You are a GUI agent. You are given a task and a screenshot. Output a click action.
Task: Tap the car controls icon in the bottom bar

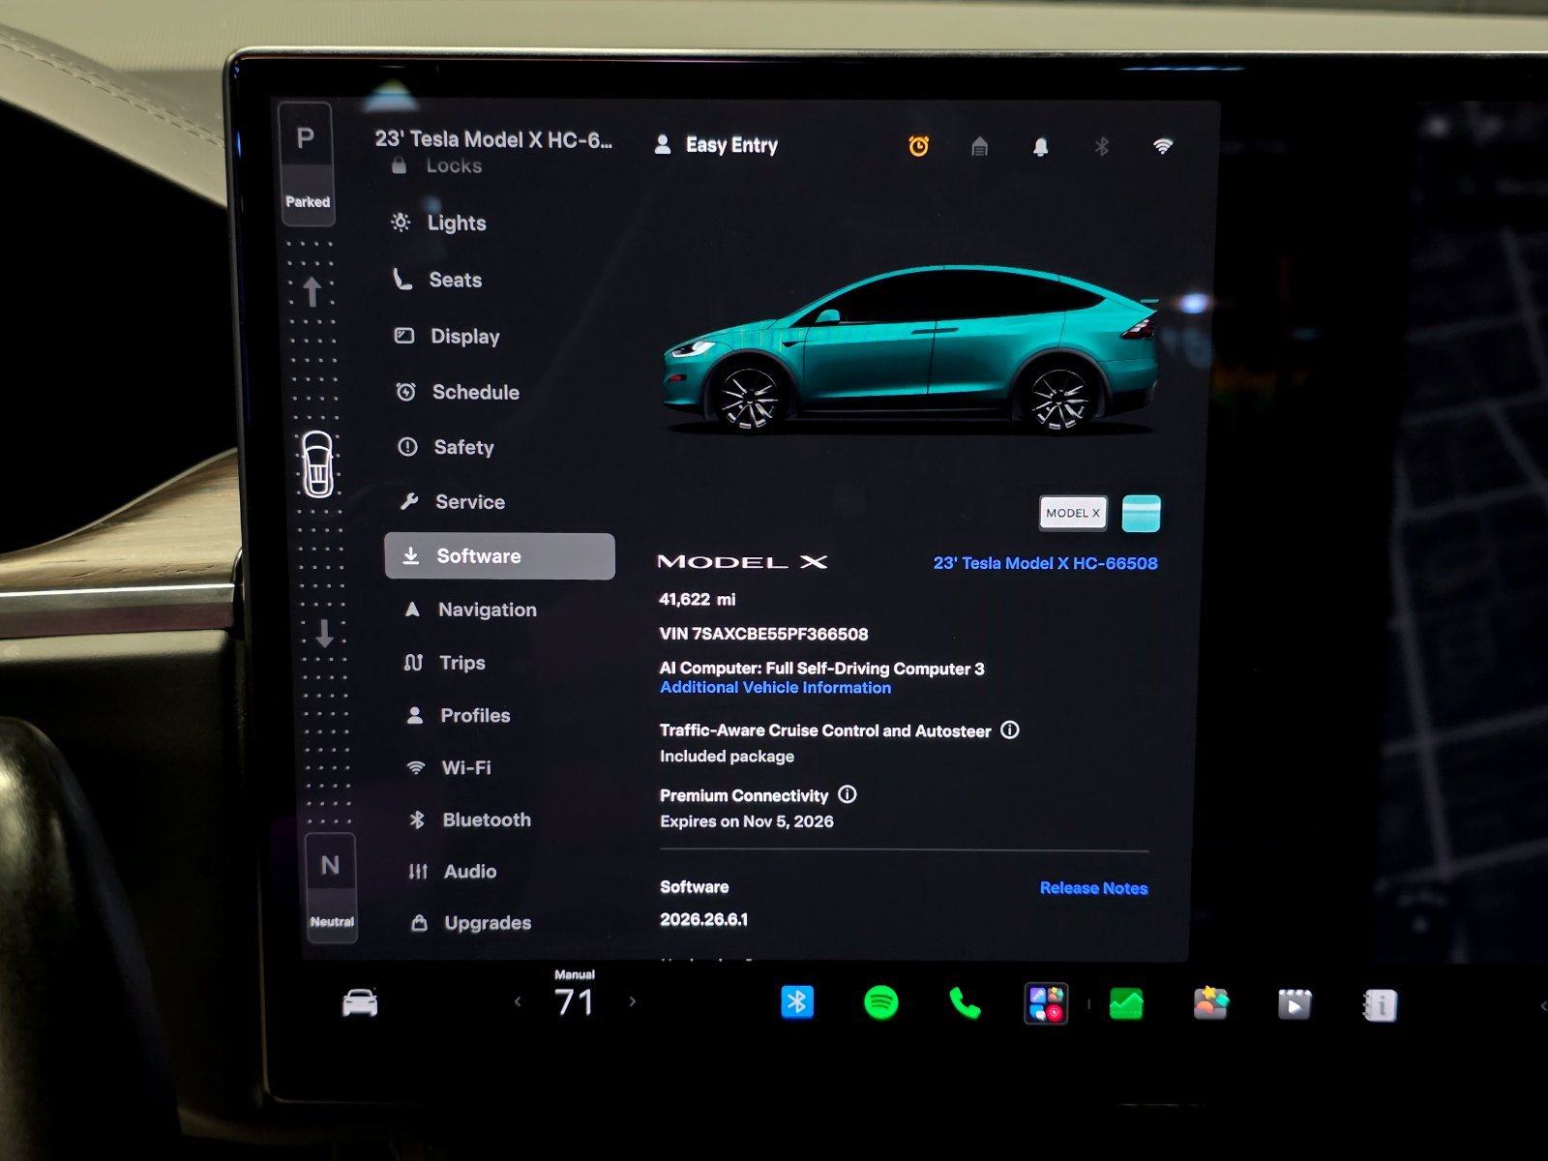pos(360,1003)
